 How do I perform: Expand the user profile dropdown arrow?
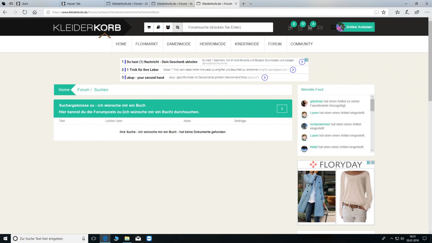pos(333,27)
